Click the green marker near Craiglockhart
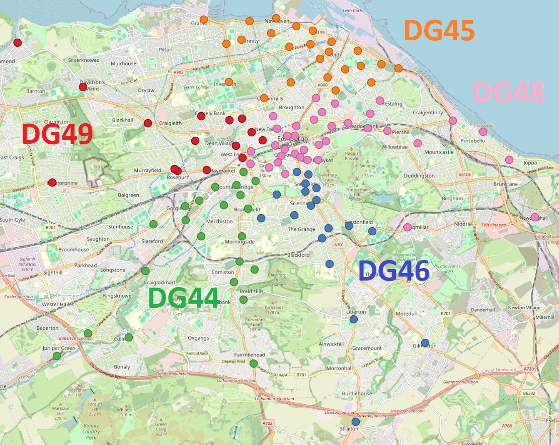This screenshot has height=445, width=559. [x=145, y=271]
